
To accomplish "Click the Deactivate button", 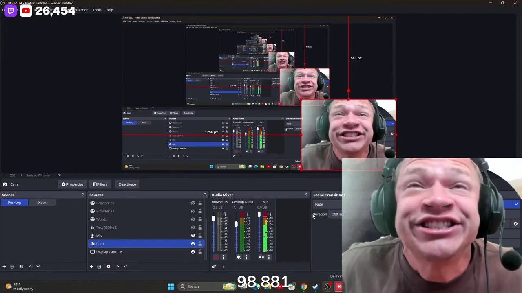I will (127, 184).
